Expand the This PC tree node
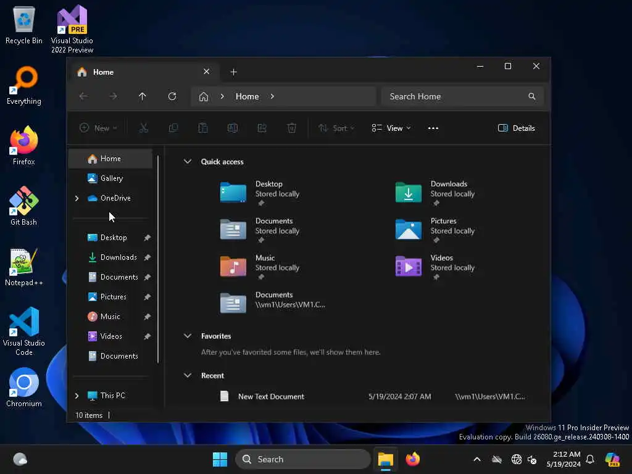The width and height of the screenshot is (632, 474). pyautogui.click(x=77, y=396)
